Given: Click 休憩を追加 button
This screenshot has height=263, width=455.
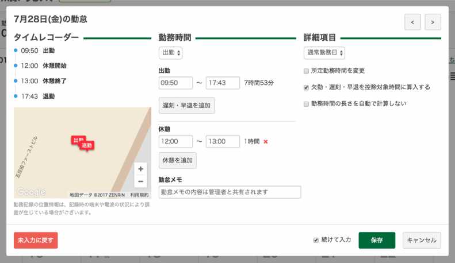Looking at the screenshot, I should click(x=177, y=160).
